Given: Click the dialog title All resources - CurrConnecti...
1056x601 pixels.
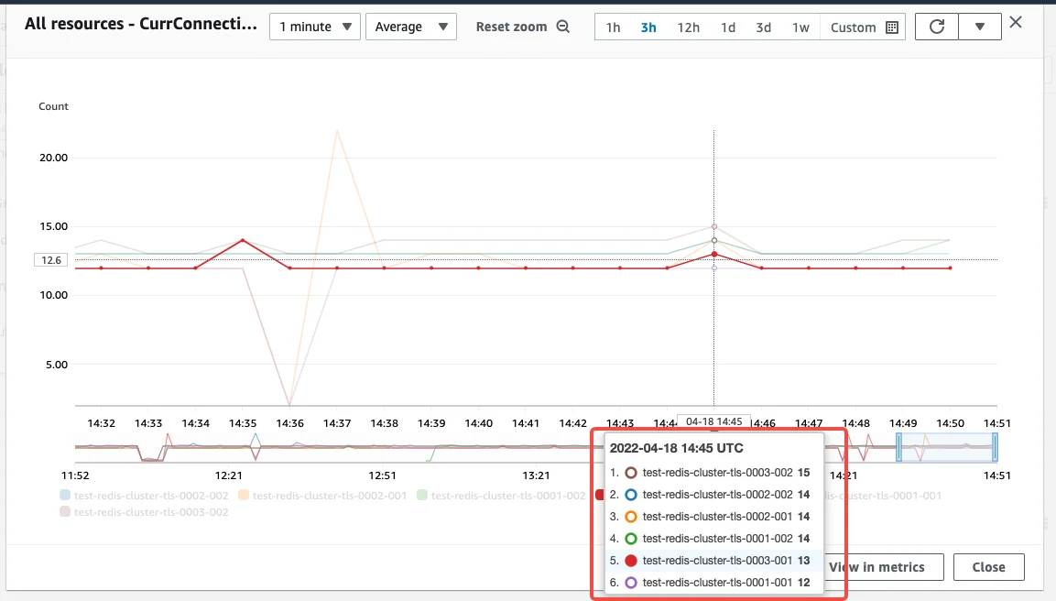Looking at the screenshot, I should click(141, 24).
